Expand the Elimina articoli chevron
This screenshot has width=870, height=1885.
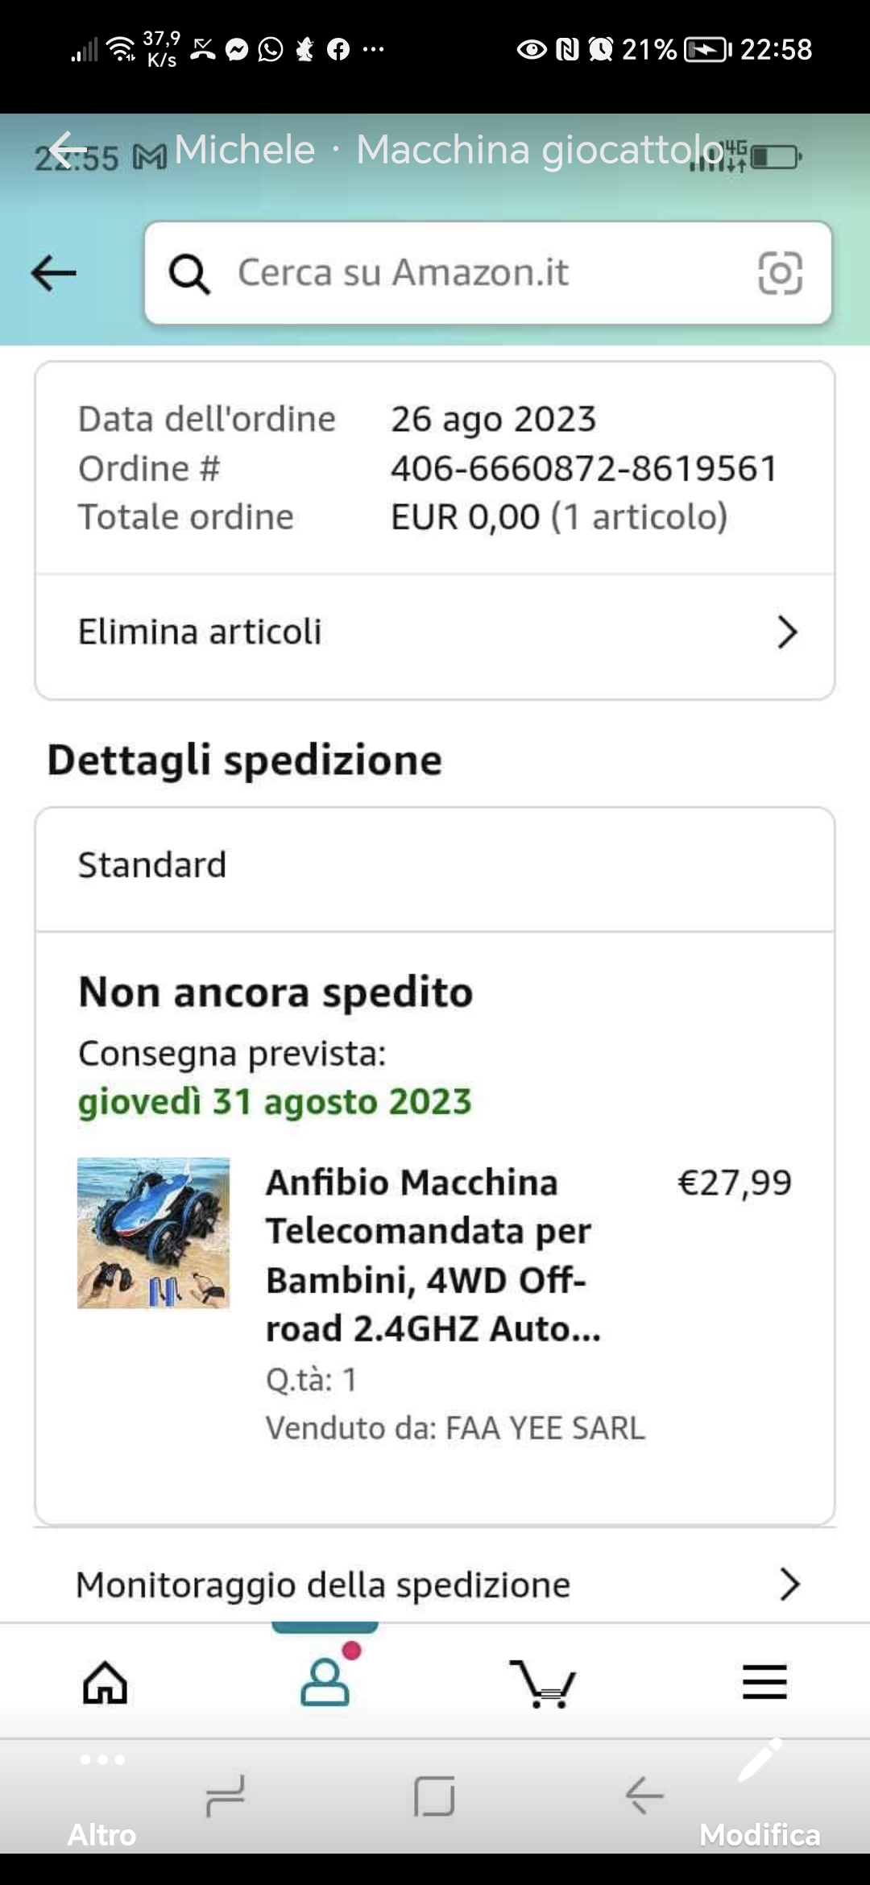click(787, 632)
